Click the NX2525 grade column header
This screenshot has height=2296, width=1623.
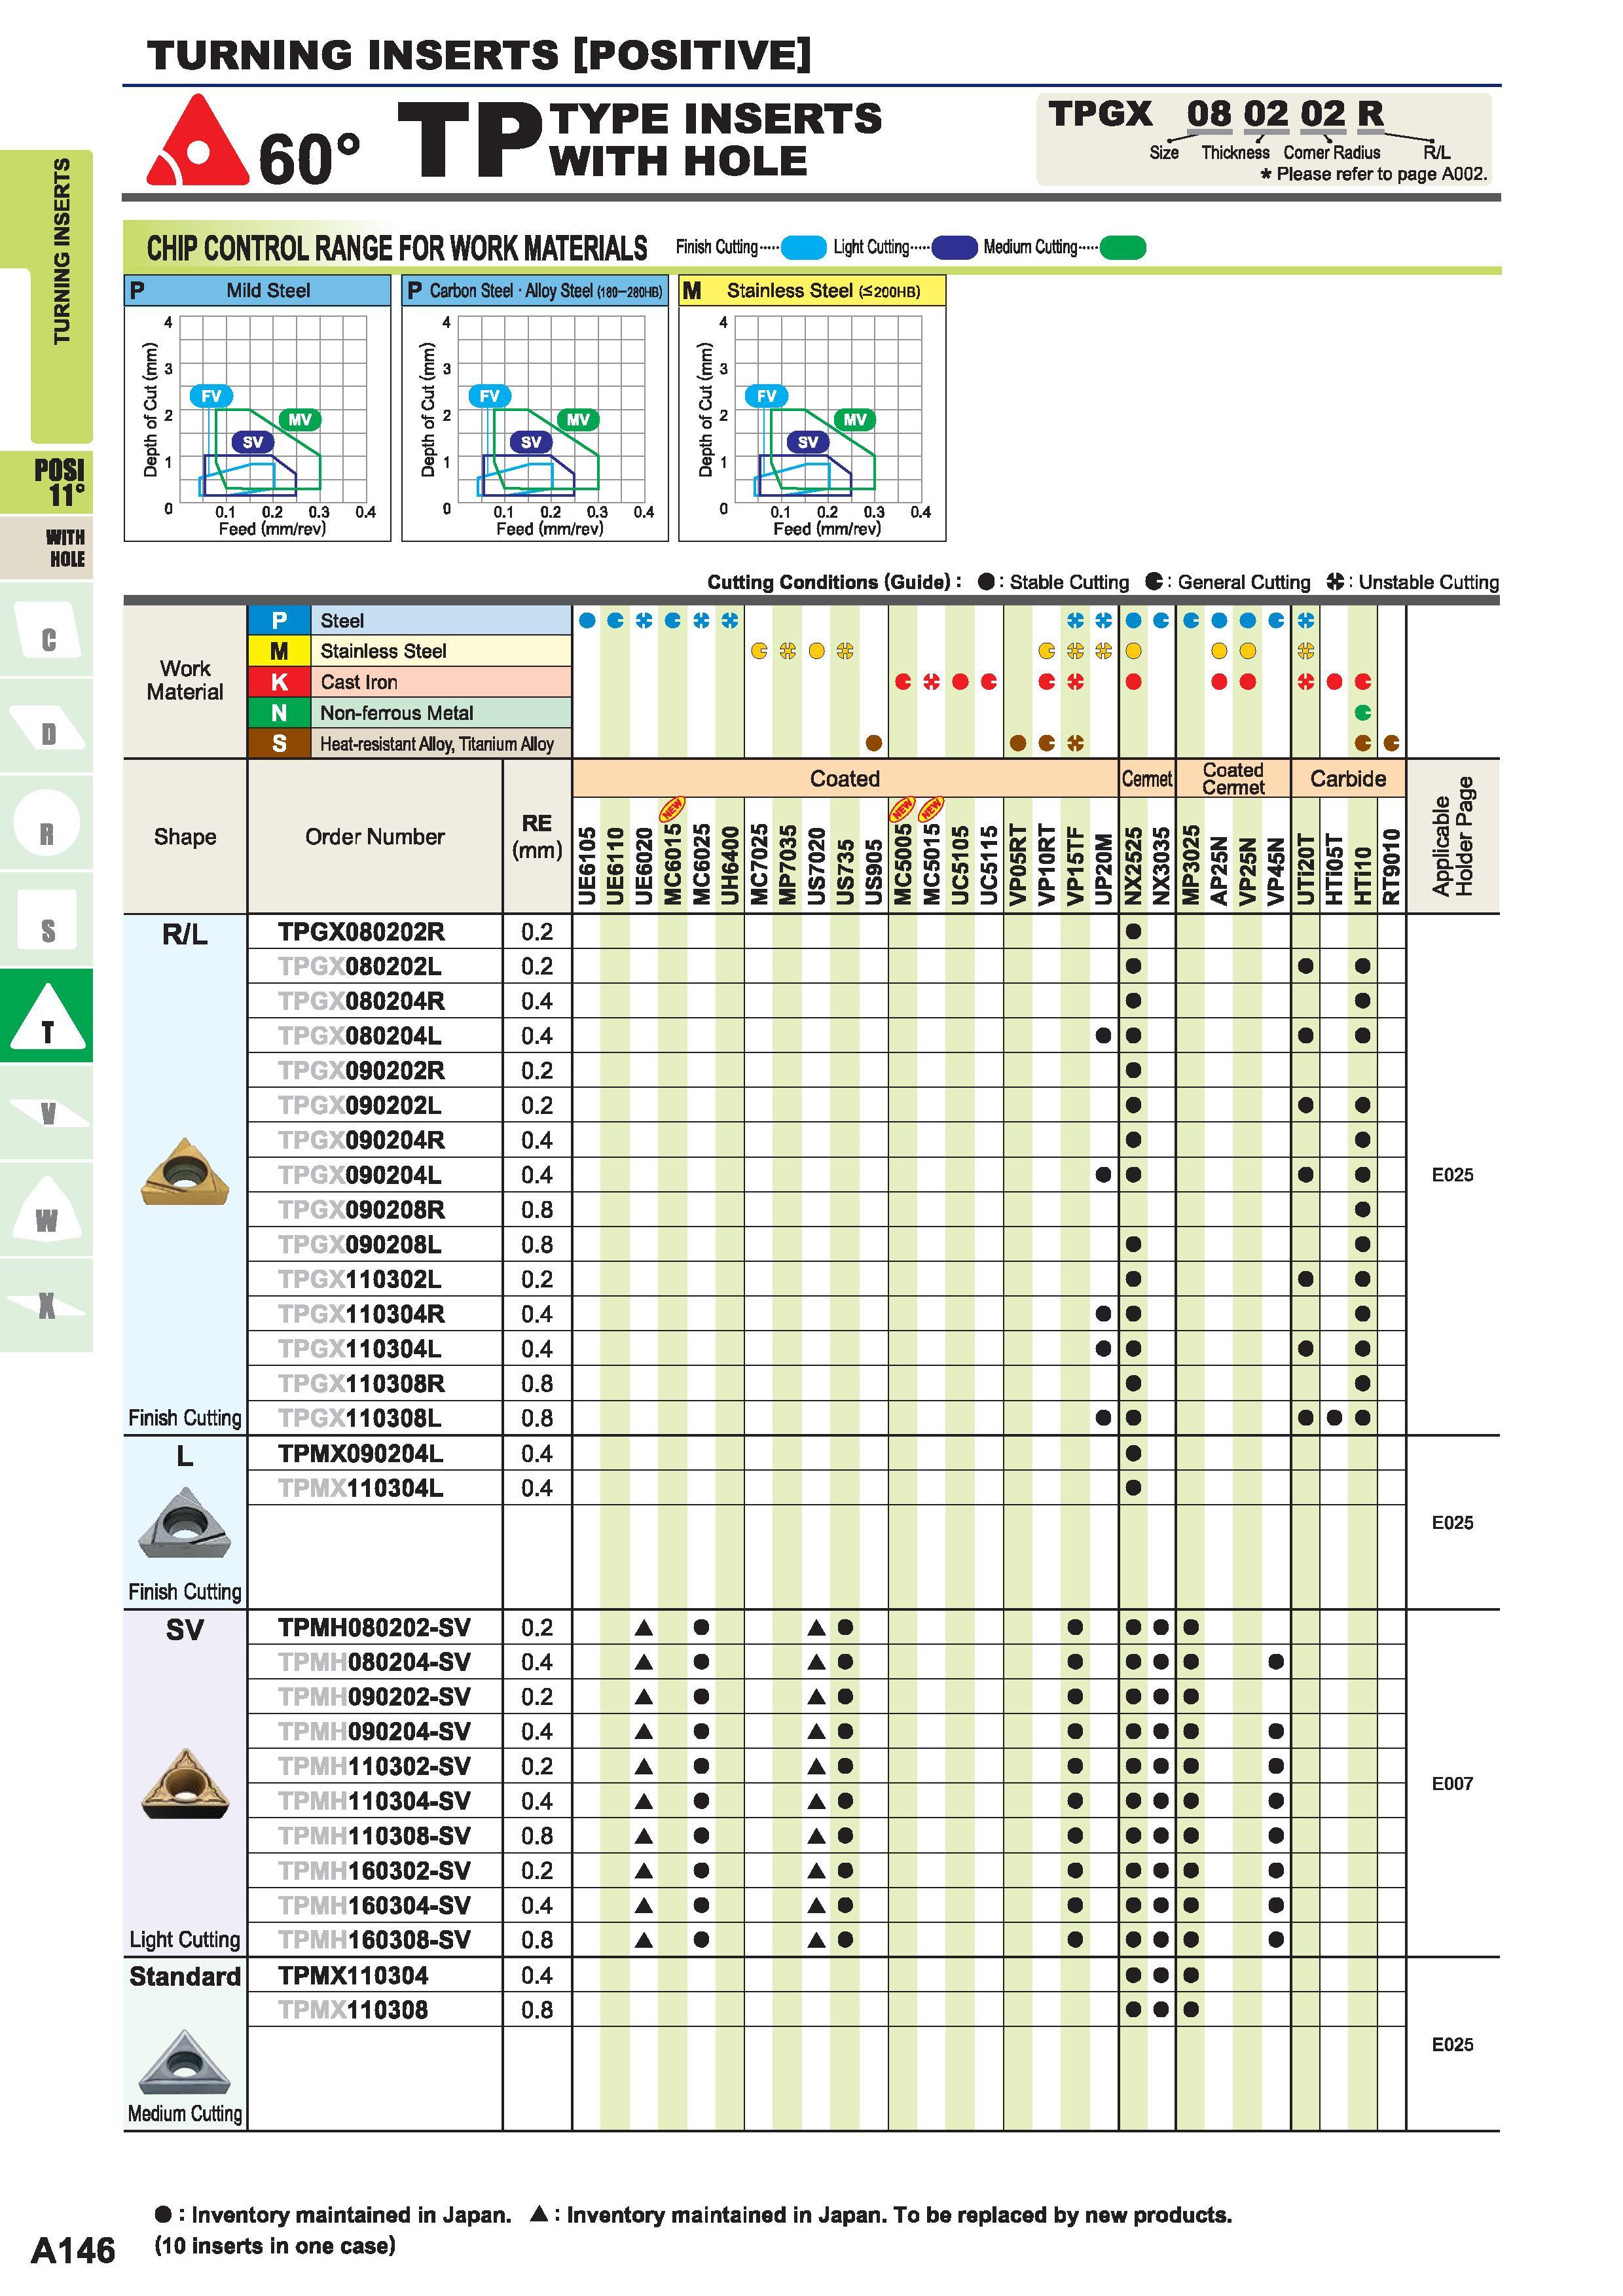click(1133, 865)
